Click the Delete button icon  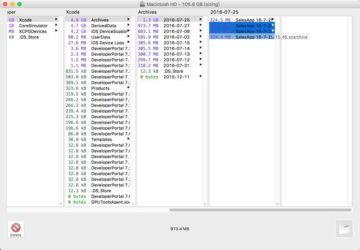16,227
